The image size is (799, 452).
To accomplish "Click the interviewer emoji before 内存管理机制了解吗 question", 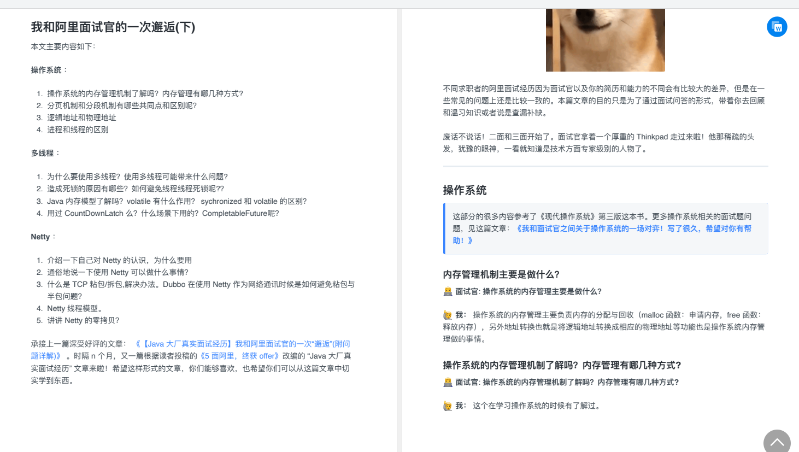I will point(448,383).
